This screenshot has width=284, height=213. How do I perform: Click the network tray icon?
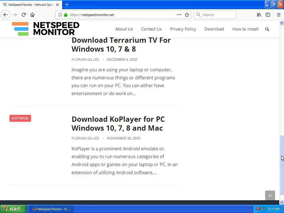[263, 209]
